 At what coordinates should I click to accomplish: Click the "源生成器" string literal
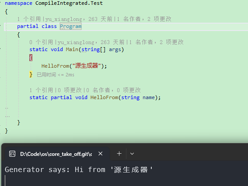pyautogui.click(x=87, y=65)
